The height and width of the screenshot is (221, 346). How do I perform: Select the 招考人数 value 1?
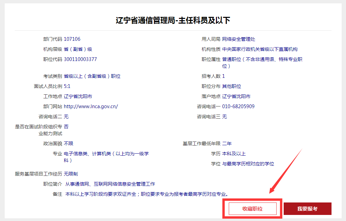[x=223, y=76]
